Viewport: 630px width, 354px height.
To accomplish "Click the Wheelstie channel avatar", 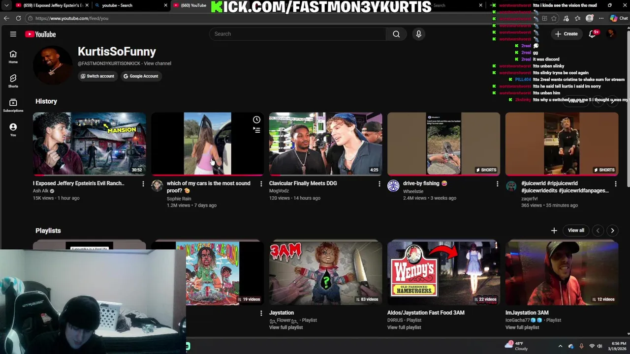I will 393,186.
